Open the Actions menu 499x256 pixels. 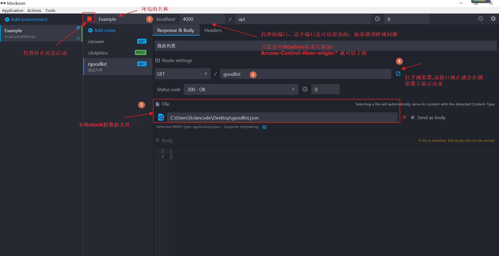[34, 10]
